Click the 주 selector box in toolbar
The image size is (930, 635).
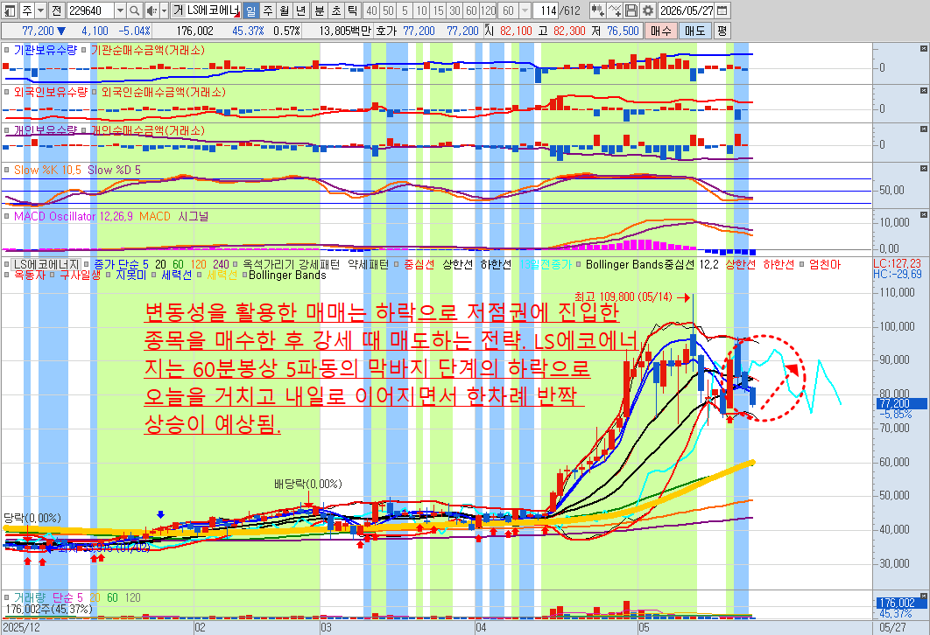[27, 10]
